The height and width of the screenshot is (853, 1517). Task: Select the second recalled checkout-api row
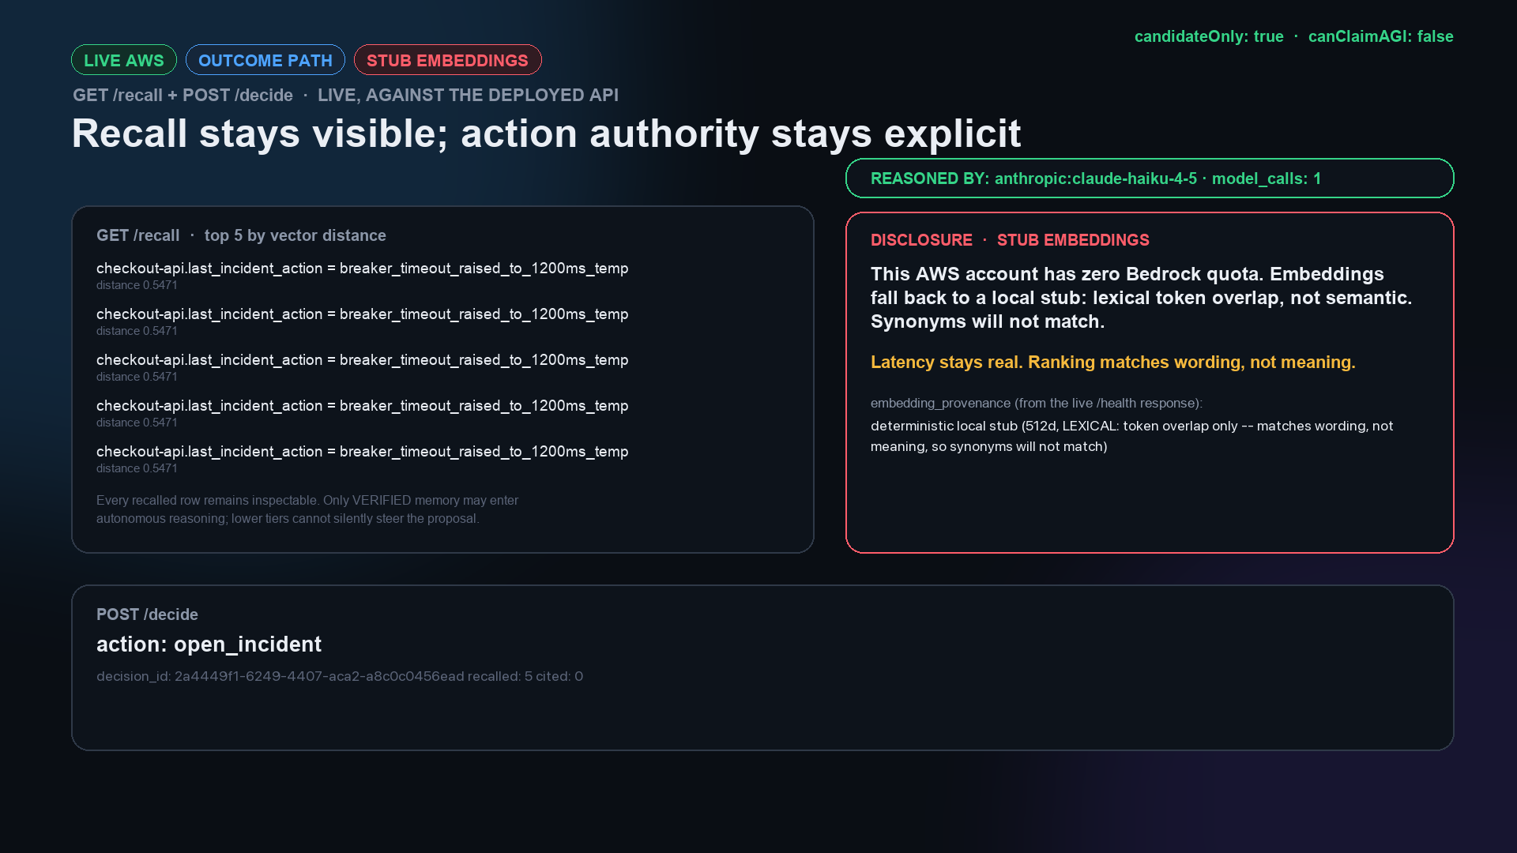pyautogui.click(x=363, y=321)
